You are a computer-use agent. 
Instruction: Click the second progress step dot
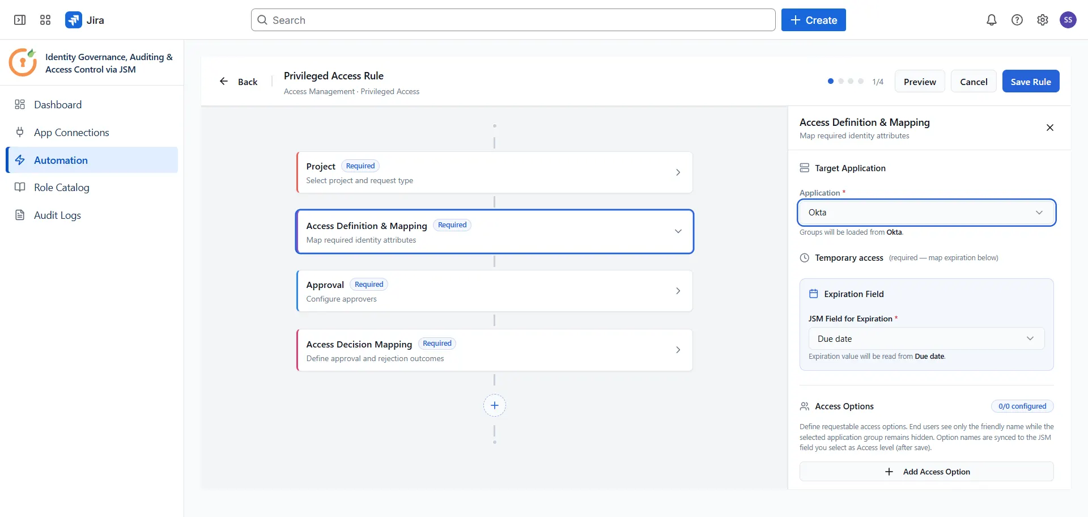click(x=841, y=81)
